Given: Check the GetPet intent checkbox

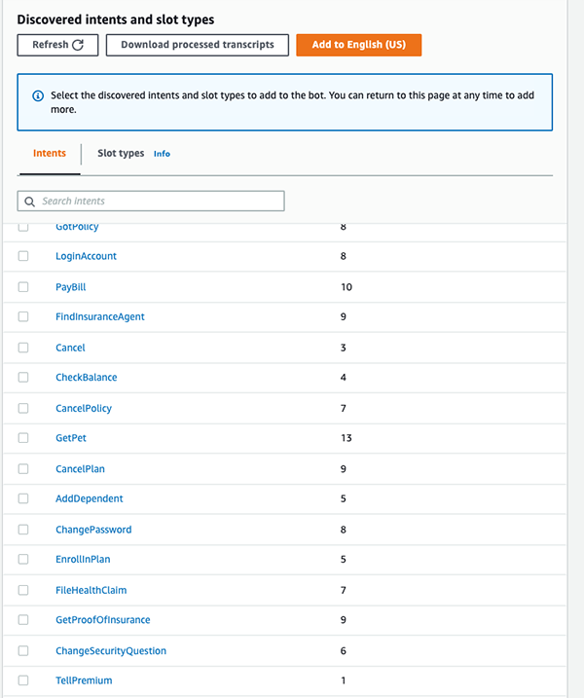Looking at the screenshot, I should tap(23, 437).
